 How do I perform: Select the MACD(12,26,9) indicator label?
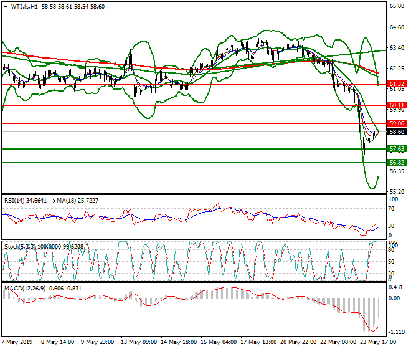pyautogui.click(x=25, y=289)
